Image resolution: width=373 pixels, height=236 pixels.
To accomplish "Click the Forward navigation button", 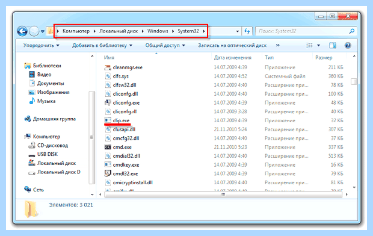I will click(x=34, y=31).
